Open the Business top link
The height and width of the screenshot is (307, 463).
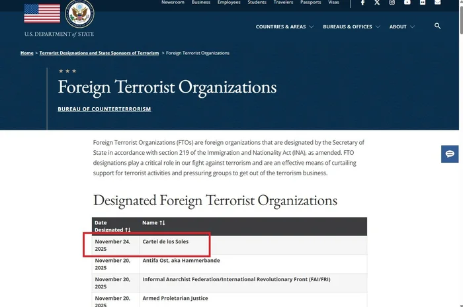[201, 3]
